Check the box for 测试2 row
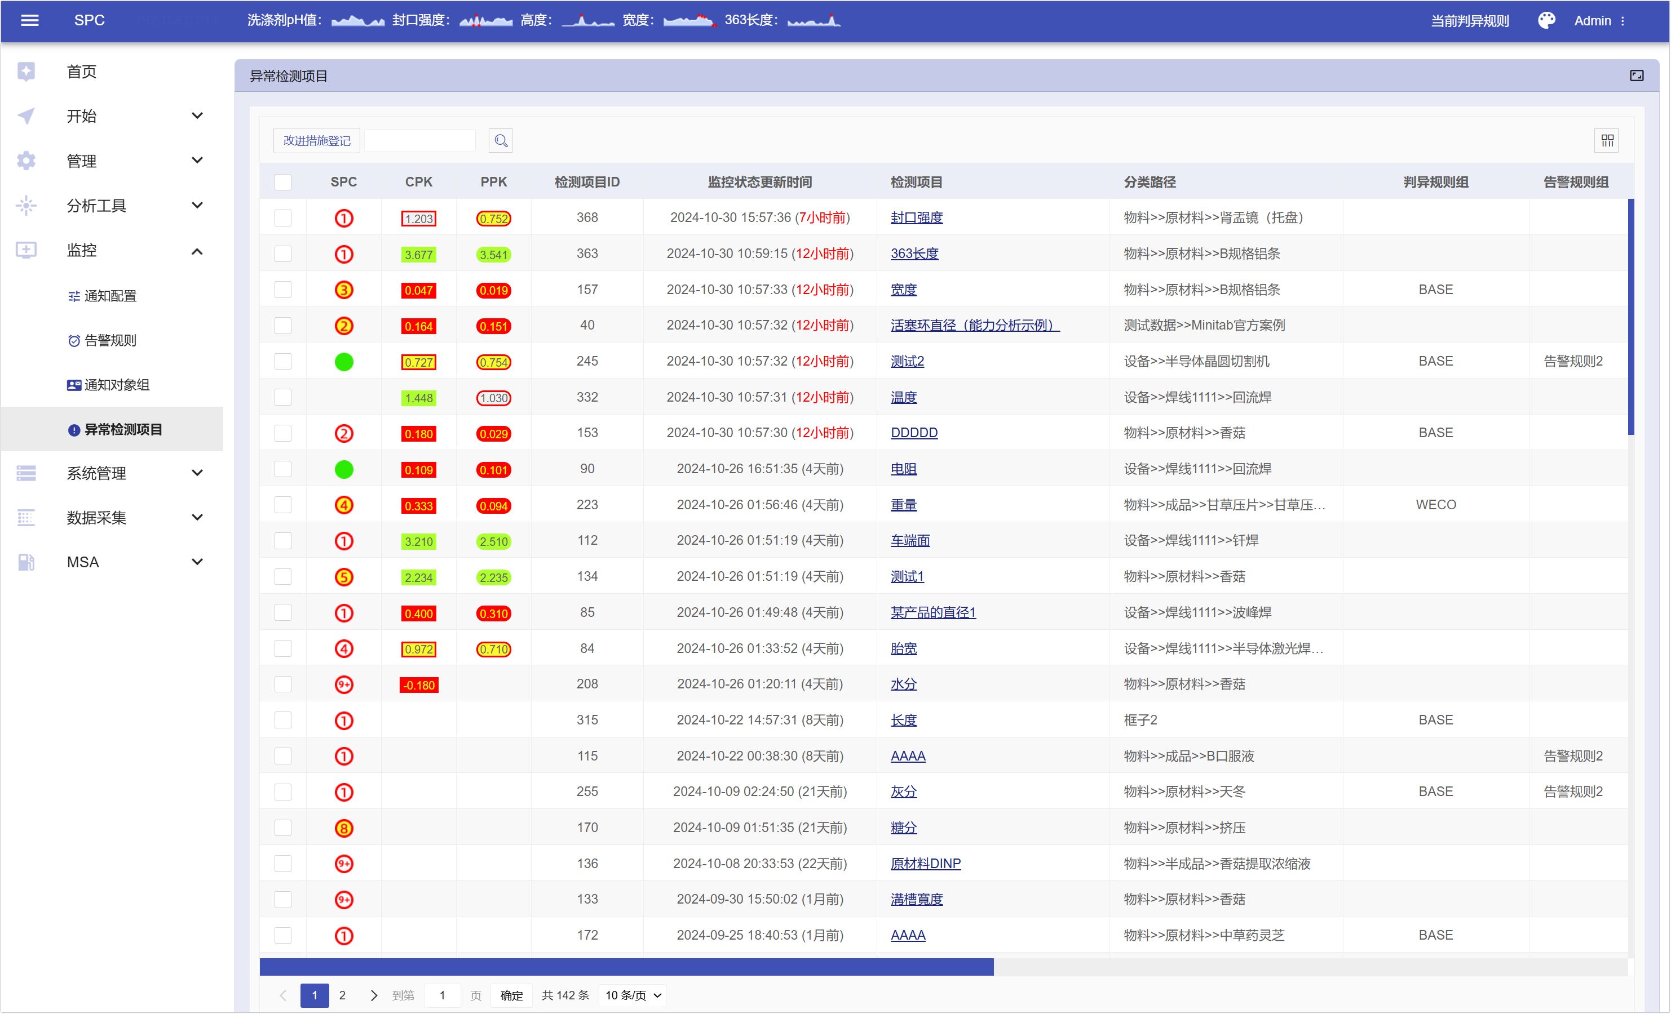 (x=283, y=361)
